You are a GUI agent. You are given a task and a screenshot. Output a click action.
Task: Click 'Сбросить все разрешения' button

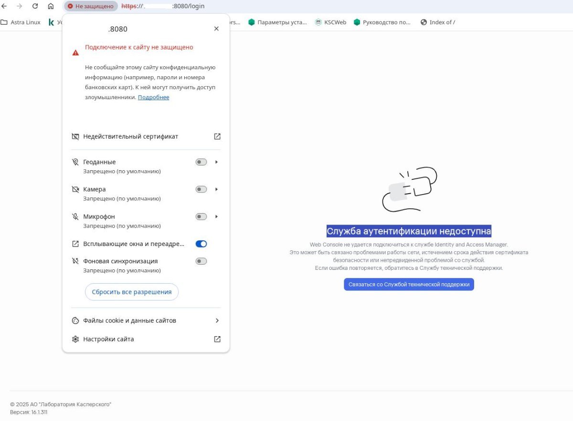pyautogui.click(x=132, y=292)
